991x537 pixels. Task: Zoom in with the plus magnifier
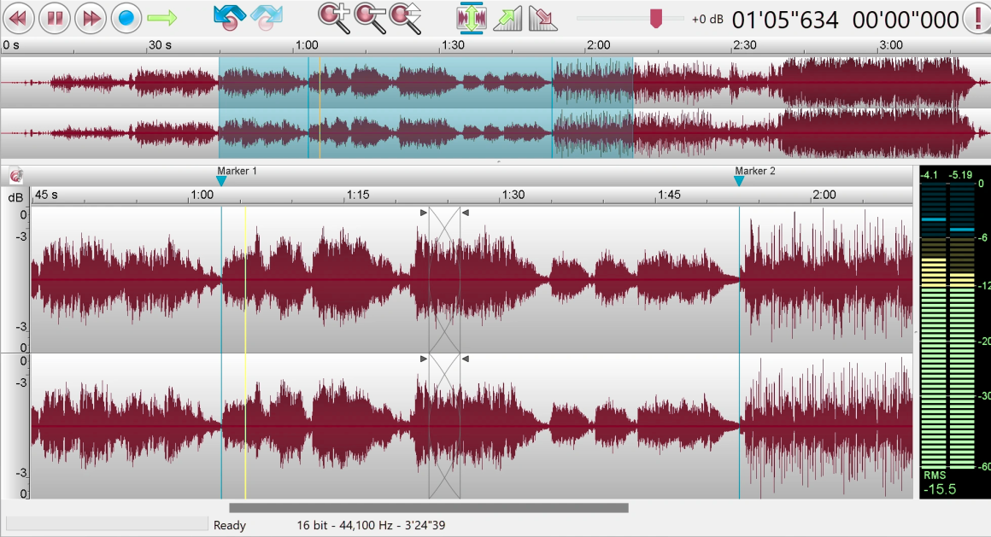pyautogui.click(x=334, y=18)
